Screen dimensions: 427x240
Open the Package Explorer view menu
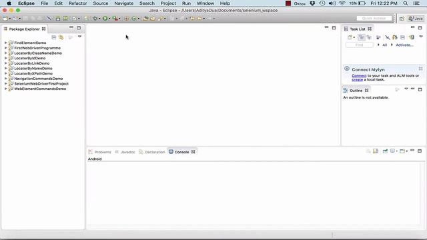pyautogui.click(x=79, y=36)
